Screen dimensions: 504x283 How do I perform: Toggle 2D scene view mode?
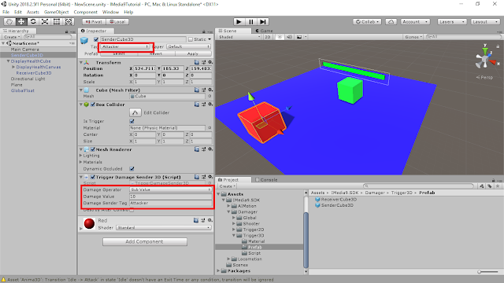[268, 37]
